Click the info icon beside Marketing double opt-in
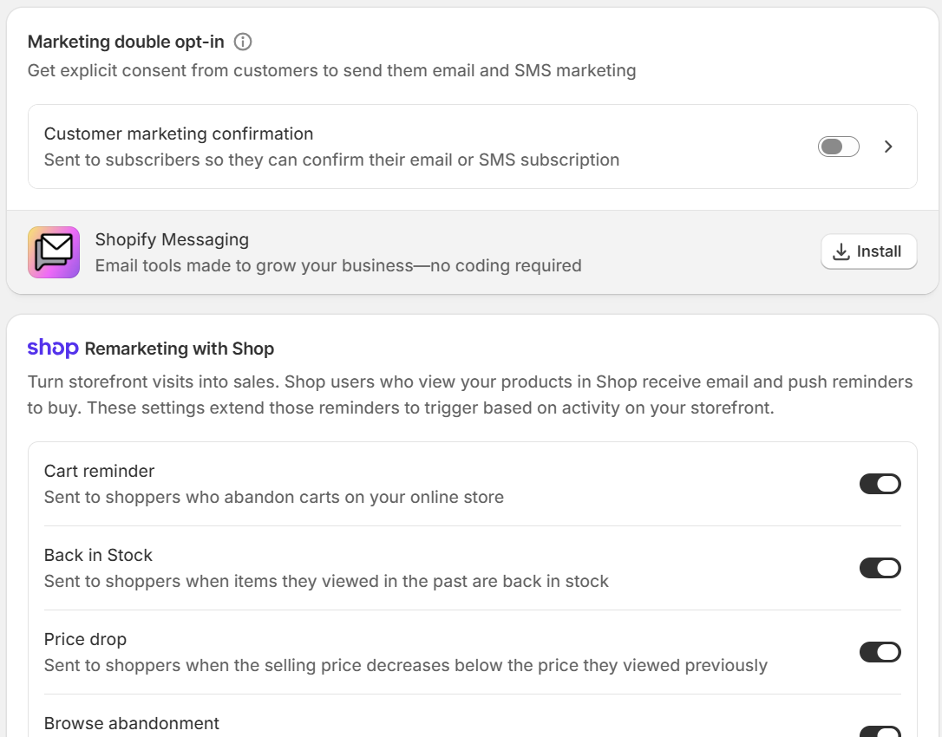942x737 pixels. [x=243, y=42]
